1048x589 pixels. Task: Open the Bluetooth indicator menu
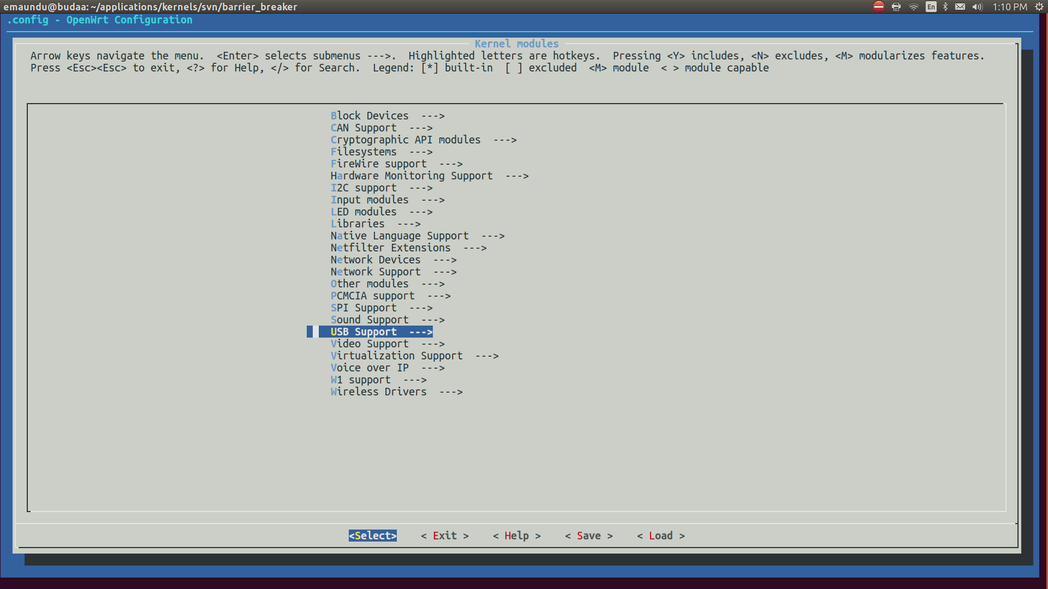coord(945,7)
